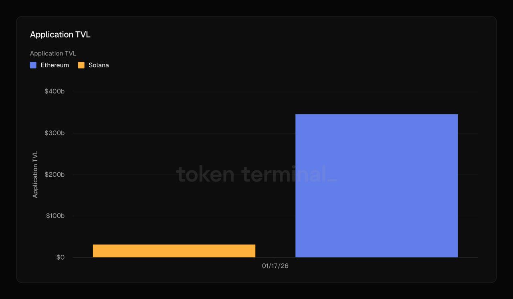Click the $300b y-axis label
The height and width of the screenshot is (299, 513).
click(x=55, y=133)
